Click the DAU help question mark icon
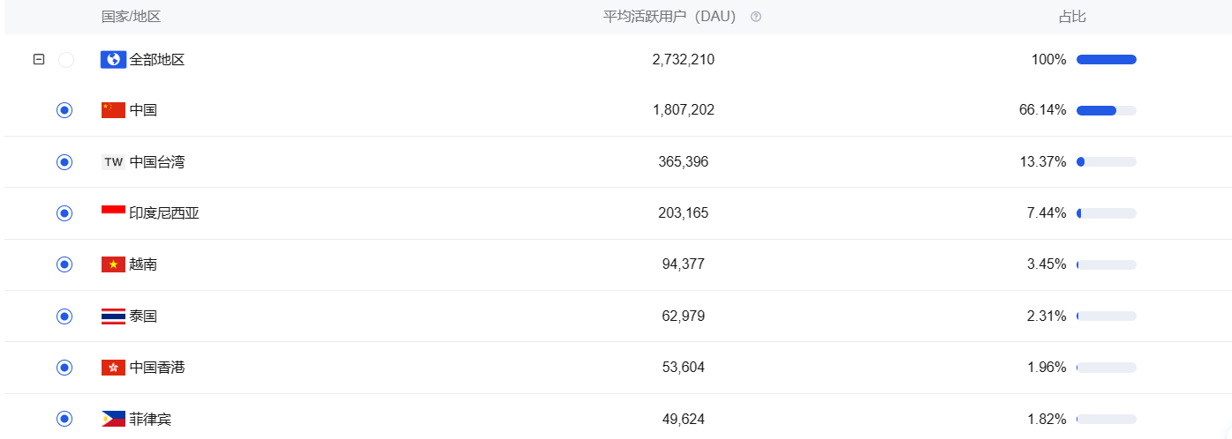 click(x=756, y=17)
